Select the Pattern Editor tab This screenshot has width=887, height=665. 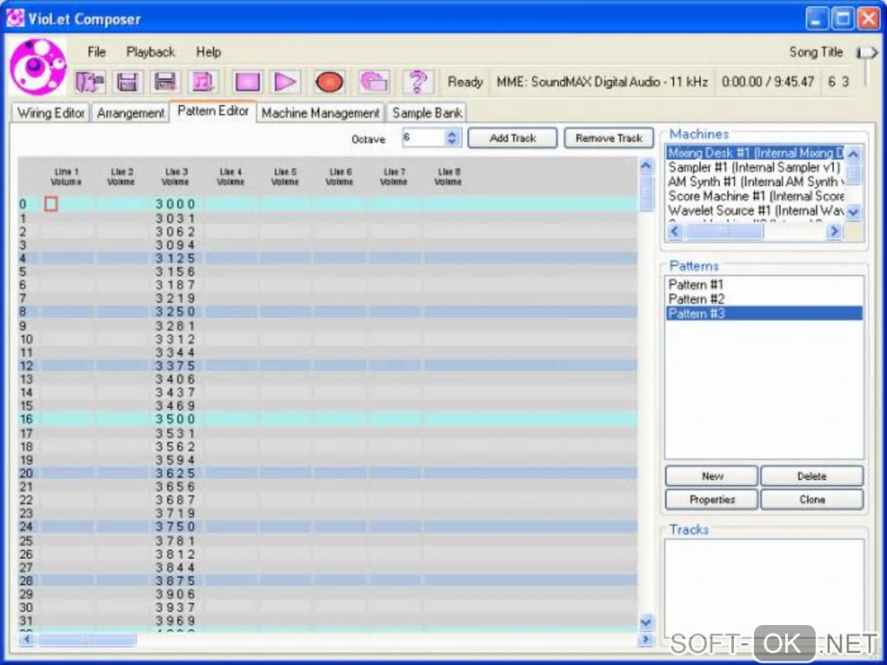(x=213, y=111)
